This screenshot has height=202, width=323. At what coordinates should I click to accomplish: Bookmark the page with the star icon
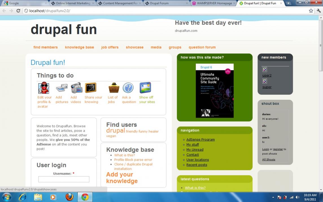311,11
